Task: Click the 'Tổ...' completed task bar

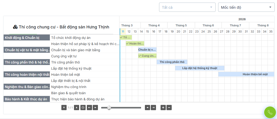Action: point(126,37)
